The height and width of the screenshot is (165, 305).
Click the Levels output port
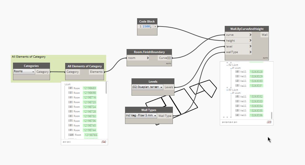click(169, 87)
